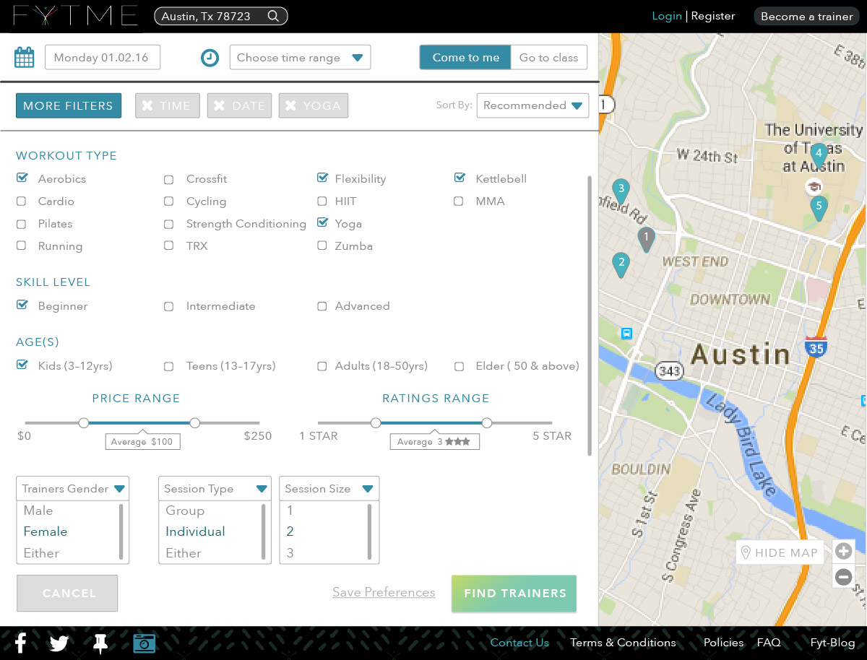Screen dimensions: 867x660
Task: Check the Strength Conditioning checkbox
Action: [x=168, y=224]
